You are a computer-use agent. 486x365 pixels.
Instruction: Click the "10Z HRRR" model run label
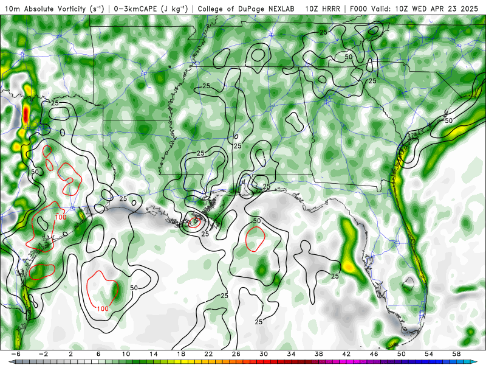(x=323, y=9)
